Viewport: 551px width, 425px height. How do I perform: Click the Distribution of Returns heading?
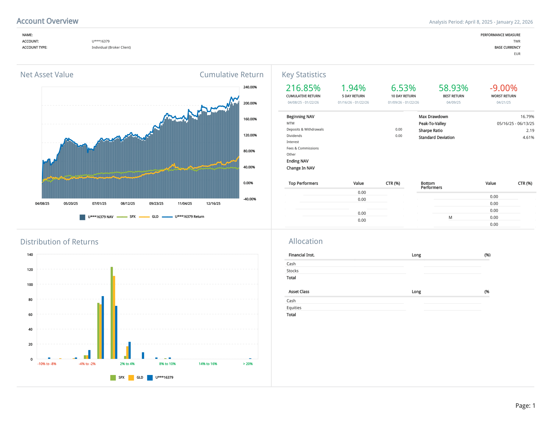click(59, 242)
